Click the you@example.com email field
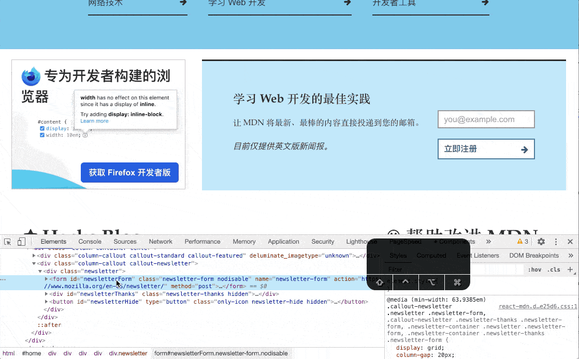 coord(486,119)
